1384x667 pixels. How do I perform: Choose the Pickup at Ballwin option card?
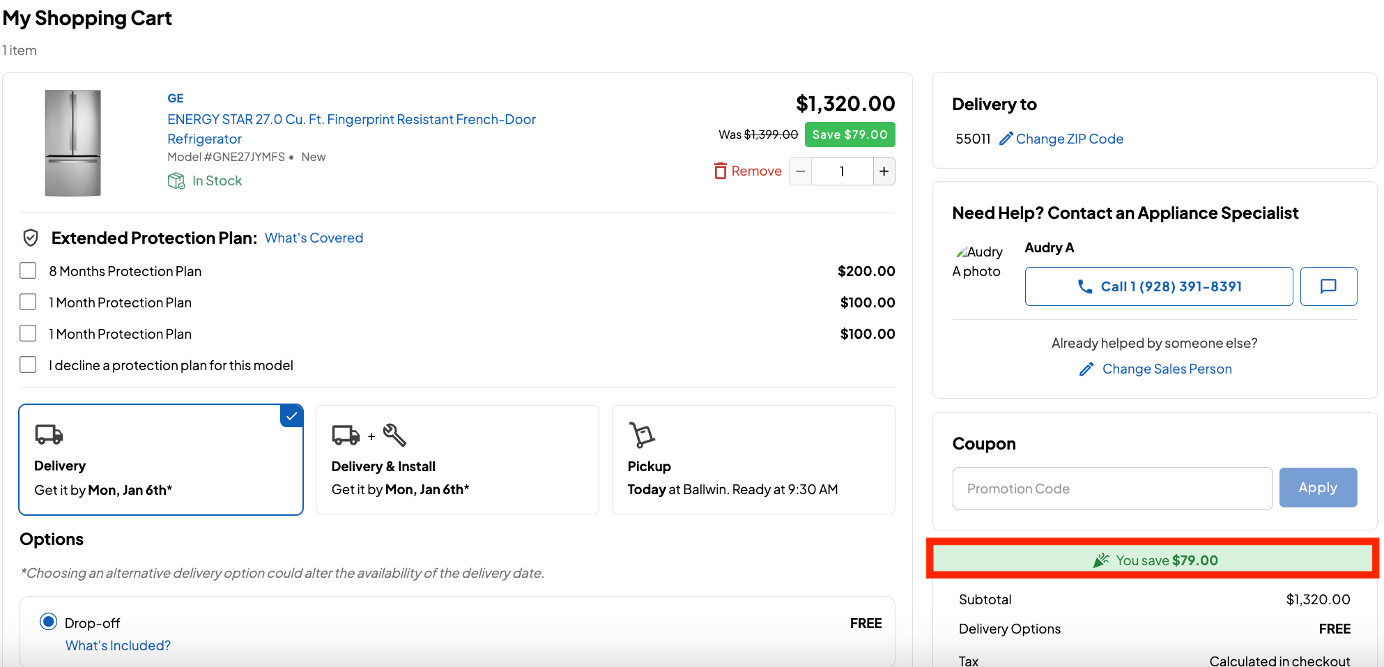(753, 460)
